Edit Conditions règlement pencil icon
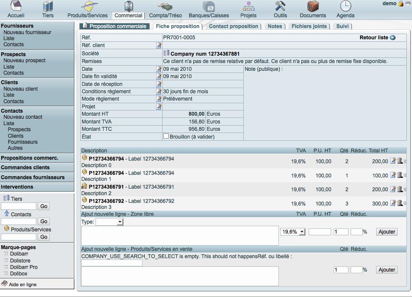 pos(159,92)
